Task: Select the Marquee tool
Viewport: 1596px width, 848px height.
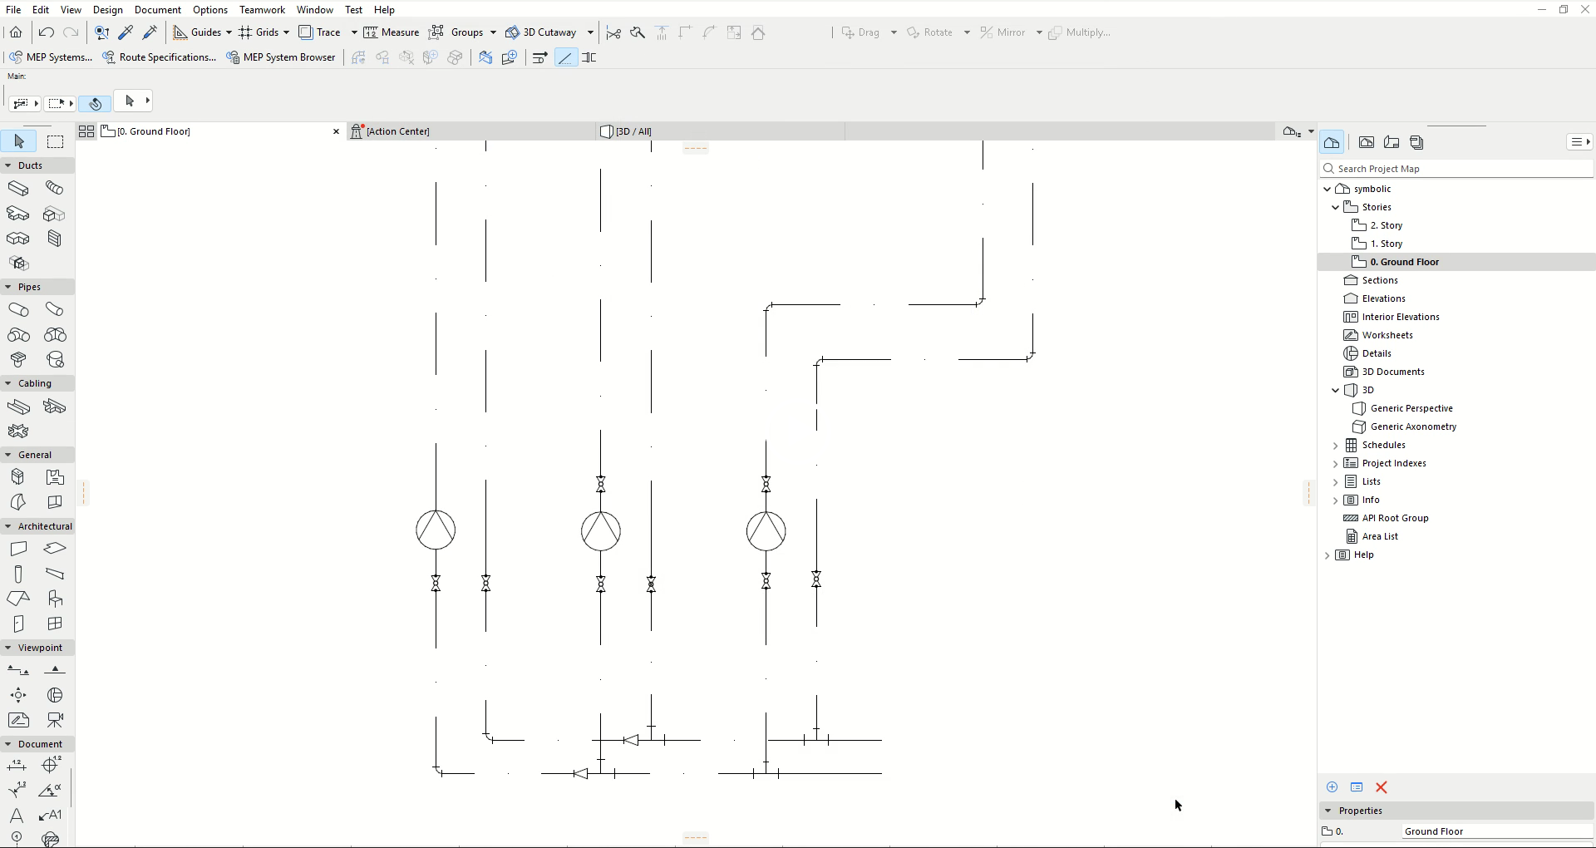Action: coord(55,142)
